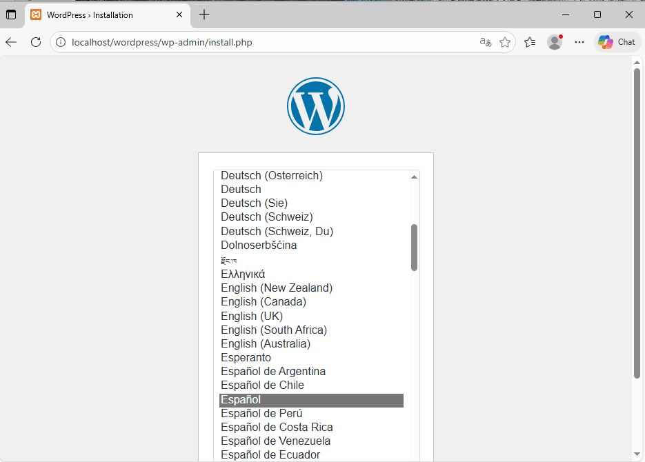
Task: Click the page vertical scrollbar
Action: click(x=637, y=221)
